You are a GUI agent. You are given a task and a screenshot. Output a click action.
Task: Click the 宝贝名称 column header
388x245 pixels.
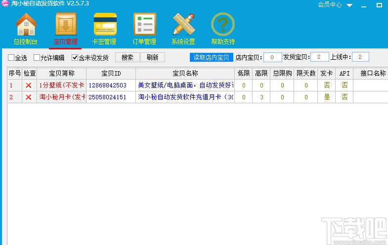pyautogui.click(x=185, y=73)
